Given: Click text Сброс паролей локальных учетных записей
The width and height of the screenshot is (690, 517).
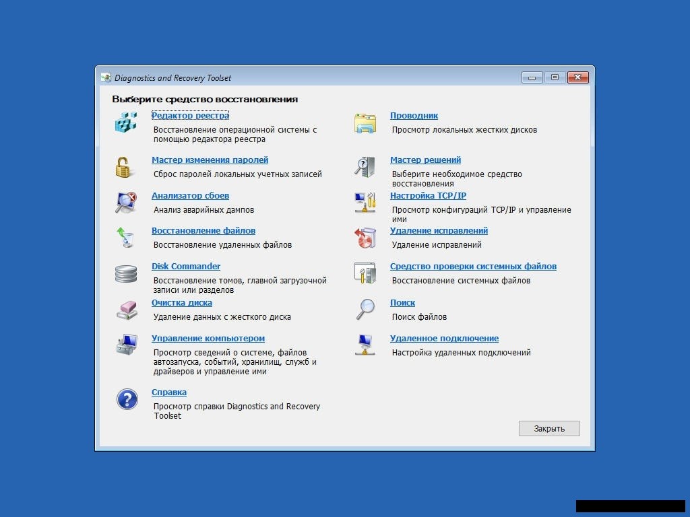Looking at the screenshot, I should tap(238, 174).
